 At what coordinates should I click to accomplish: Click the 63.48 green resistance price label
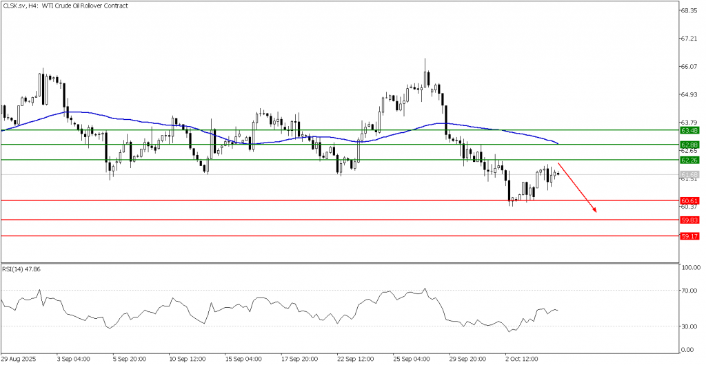(x=689, y=130)
